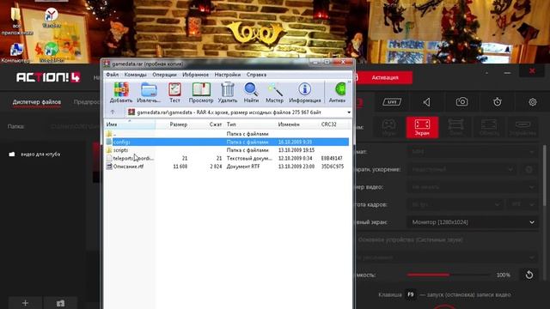
Task: Click the red Активация button in Action!
Action: [385, 77]
